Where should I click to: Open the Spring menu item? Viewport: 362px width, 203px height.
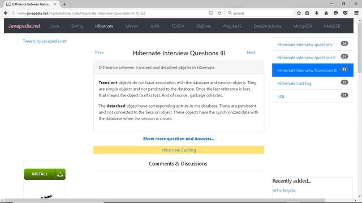point(77,26)
